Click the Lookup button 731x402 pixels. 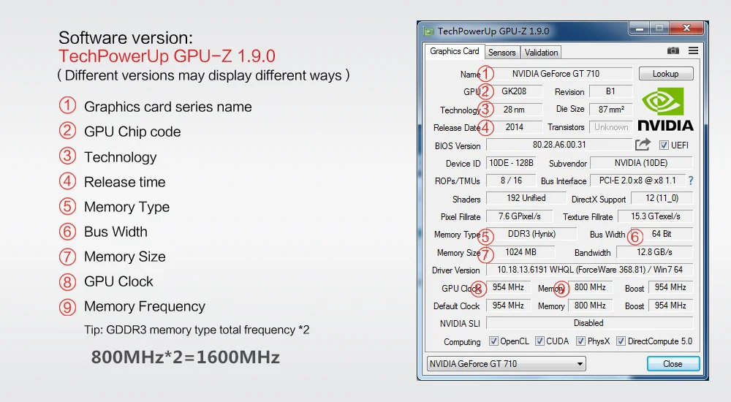666,74
